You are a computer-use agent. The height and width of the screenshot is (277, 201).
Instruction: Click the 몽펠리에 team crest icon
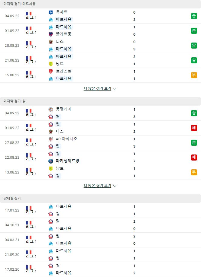coord(51,109)
